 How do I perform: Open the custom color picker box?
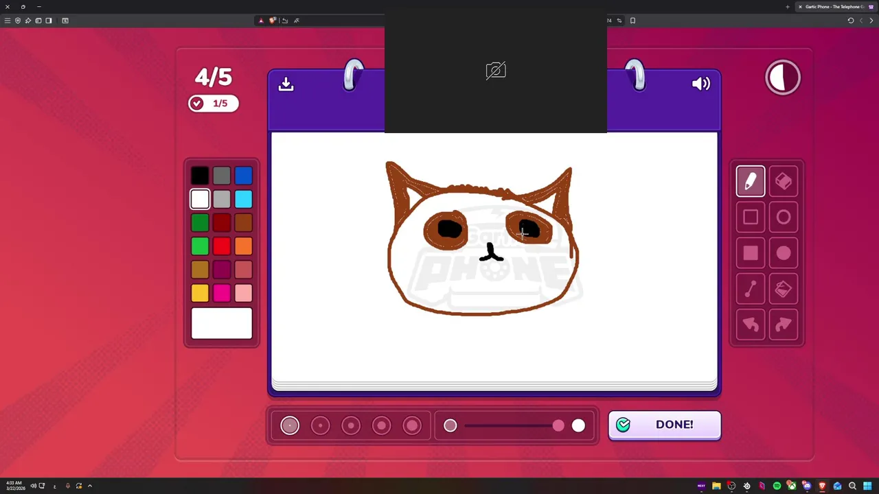[x=222, y=323]
